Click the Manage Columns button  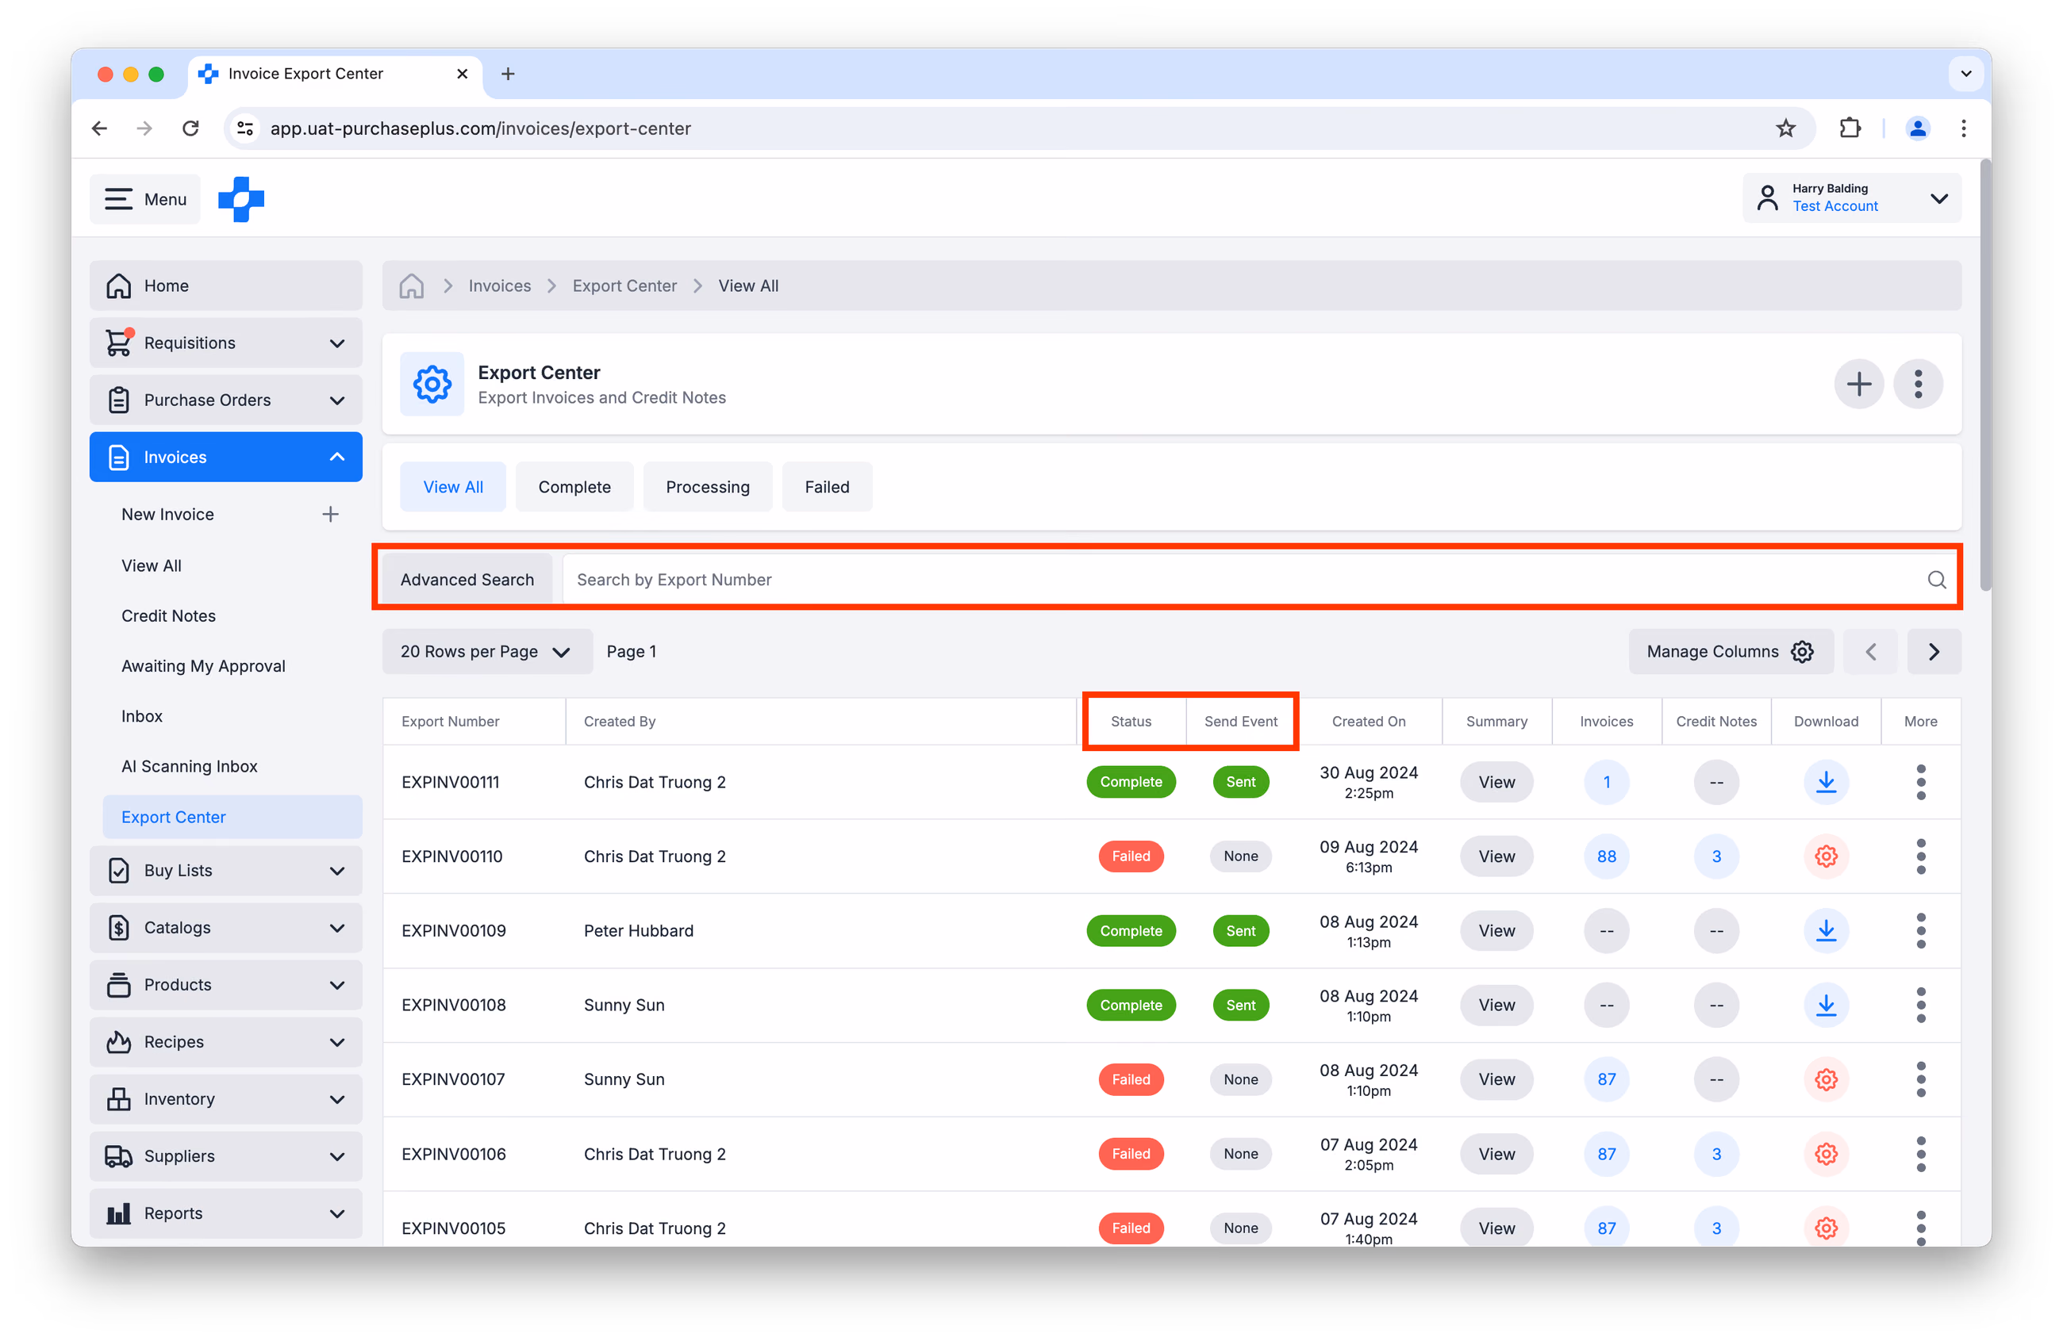coord(1731,651)
